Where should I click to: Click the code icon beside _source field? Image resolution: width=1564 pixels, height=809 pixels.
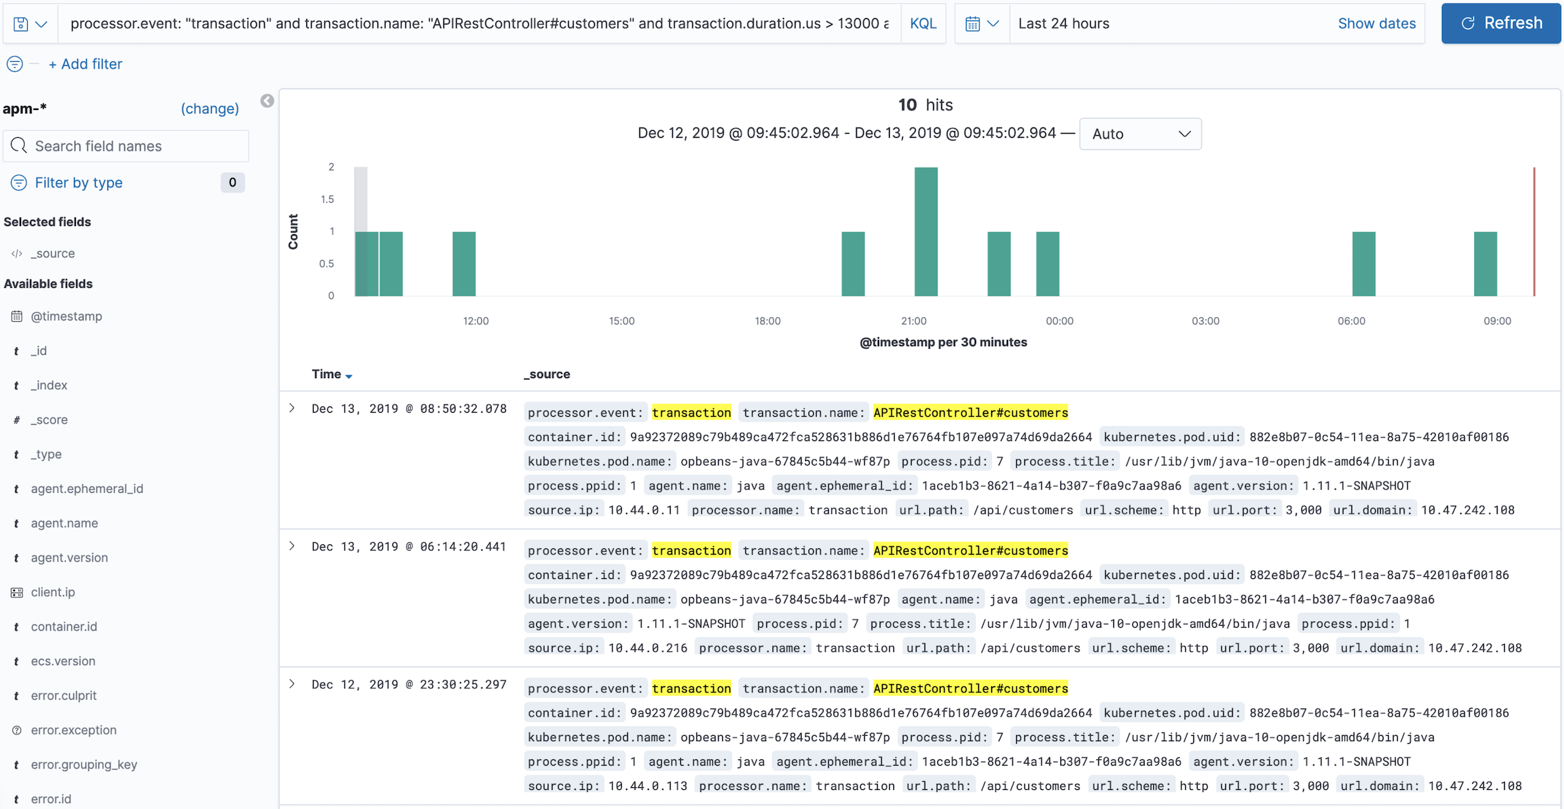(16, 253)
